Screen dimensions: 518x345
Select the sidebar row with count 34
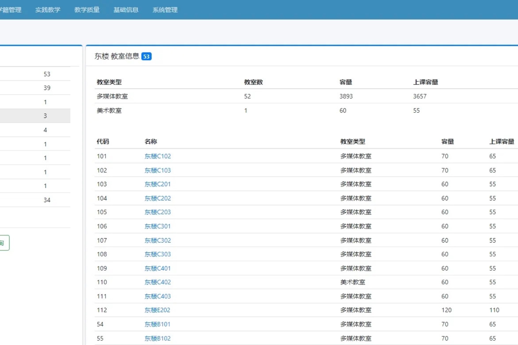coord(35,200)
